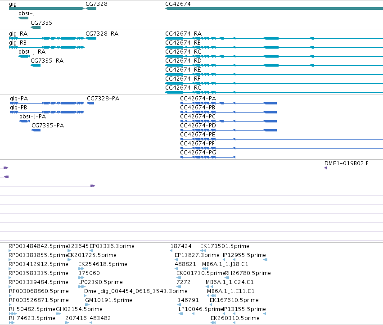Image resolution: width=383 pixels, height=325 pixels.
Task: Select EST EK167610.5prime
Action: click(x=234, y=300)
